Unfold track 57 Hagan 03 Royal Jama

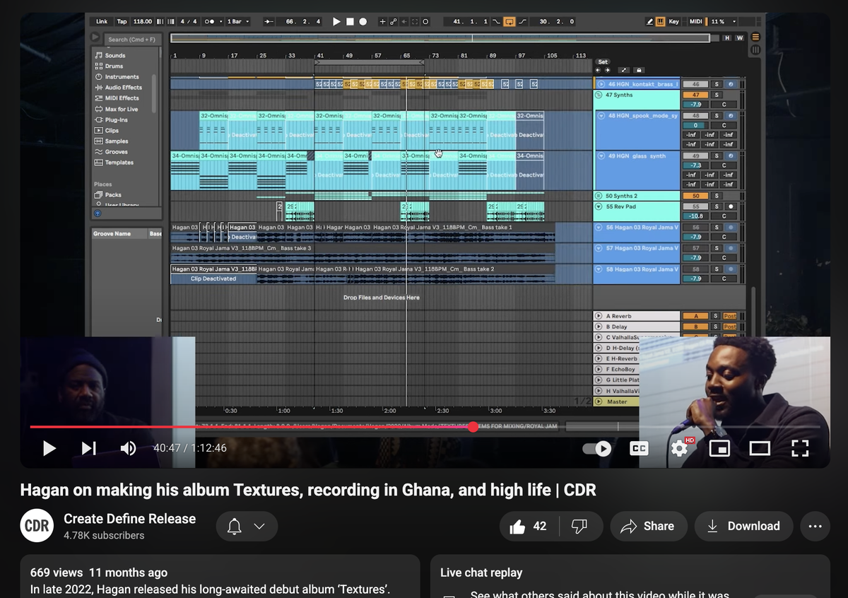click(x=600, y=248)
